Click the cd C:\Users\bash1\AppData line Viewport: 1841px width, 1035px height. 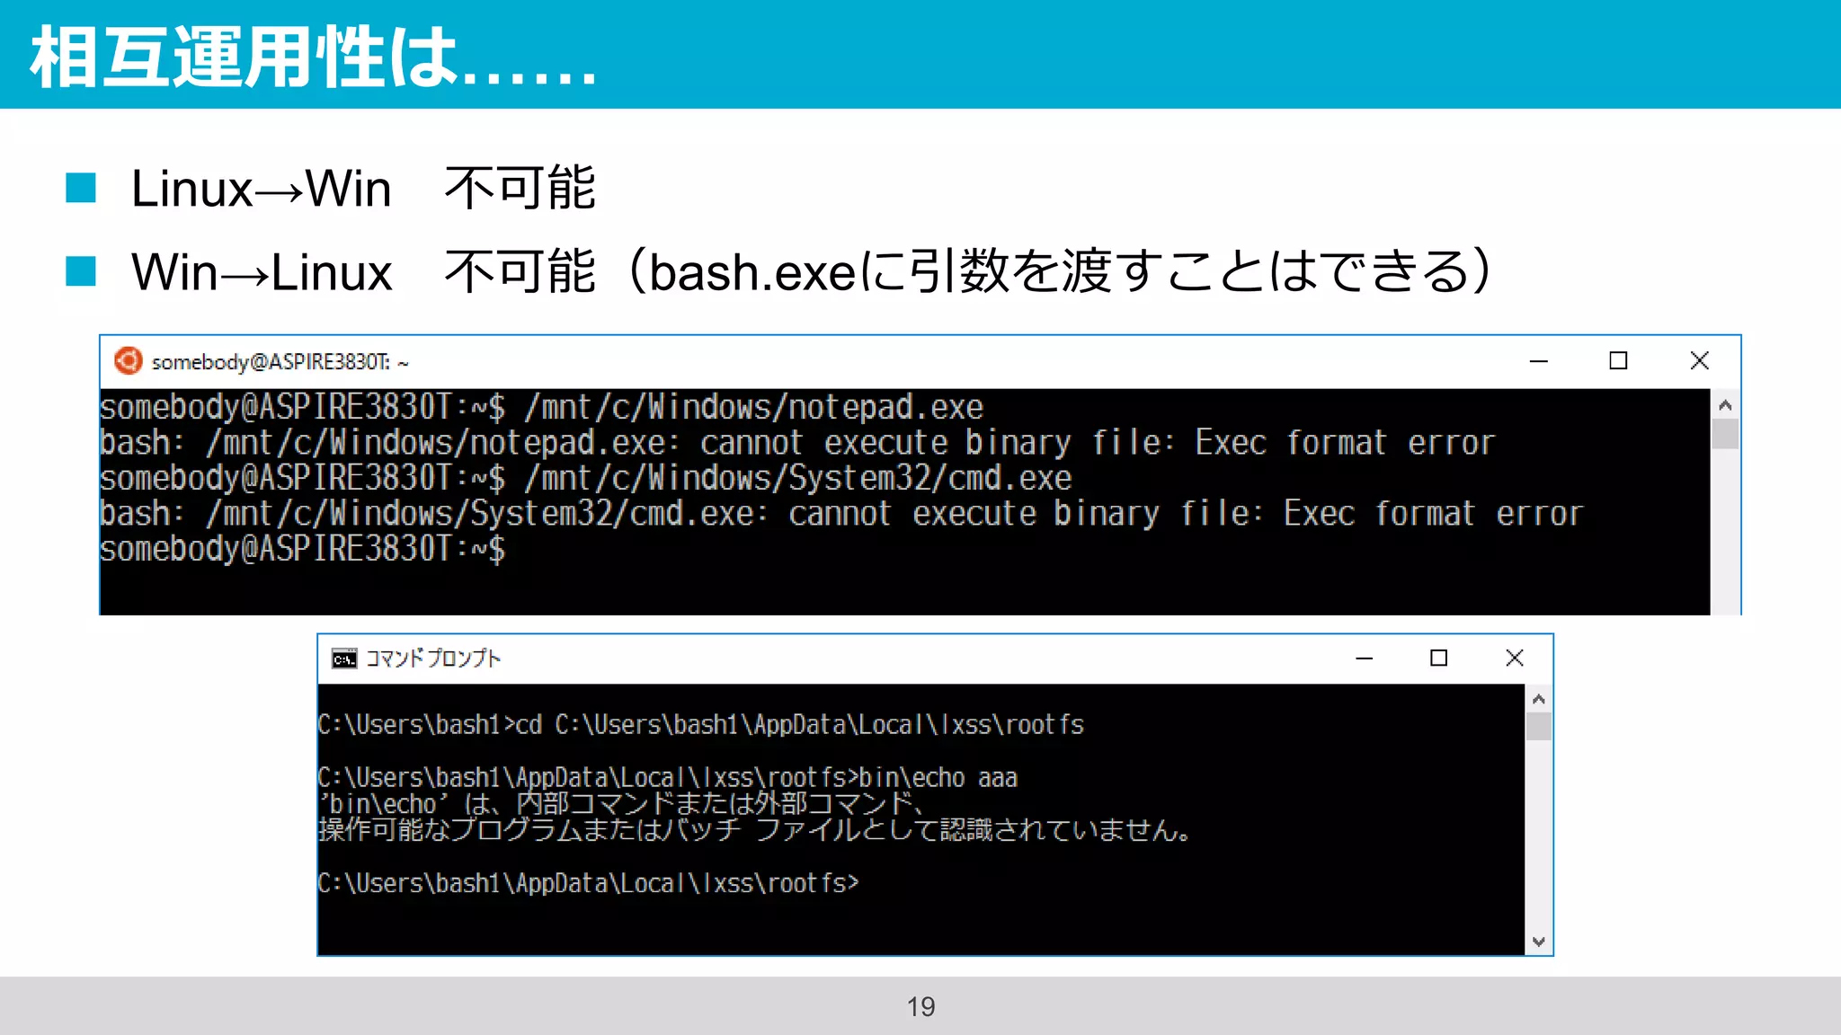point(701,725)
